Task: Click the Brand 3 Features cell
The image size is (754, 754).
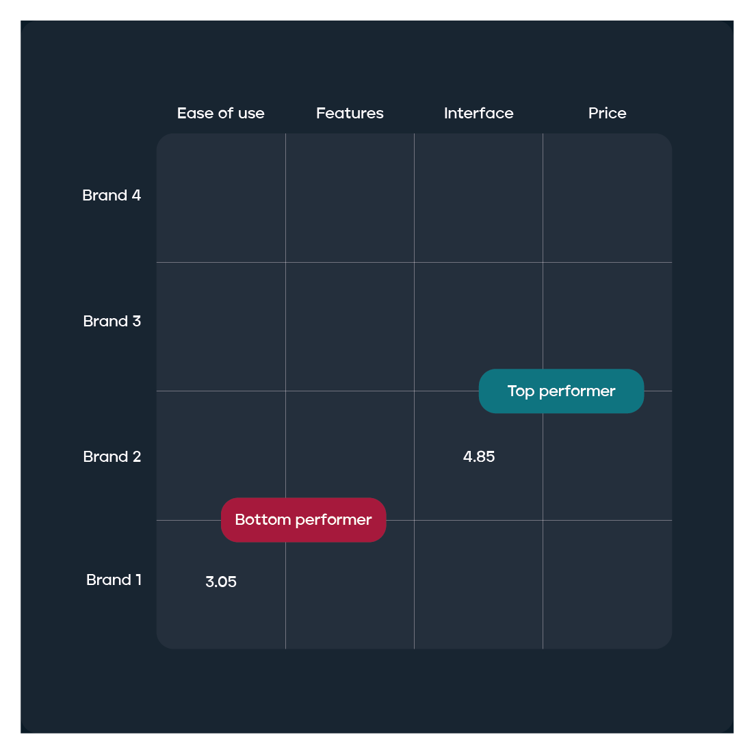Action: [x=350, y=326]
